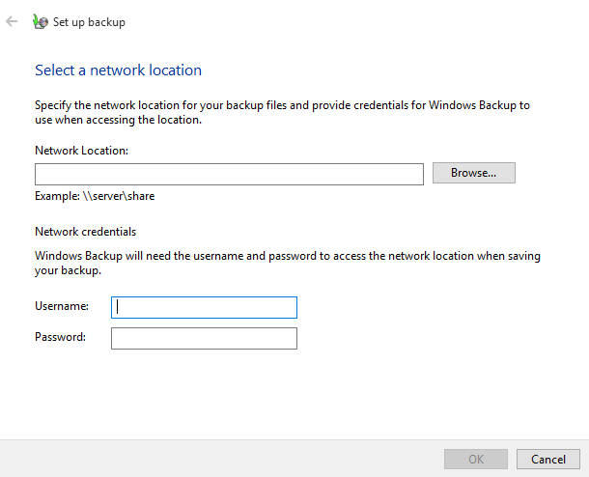Go back using the back arrow

tap(12, 22)
